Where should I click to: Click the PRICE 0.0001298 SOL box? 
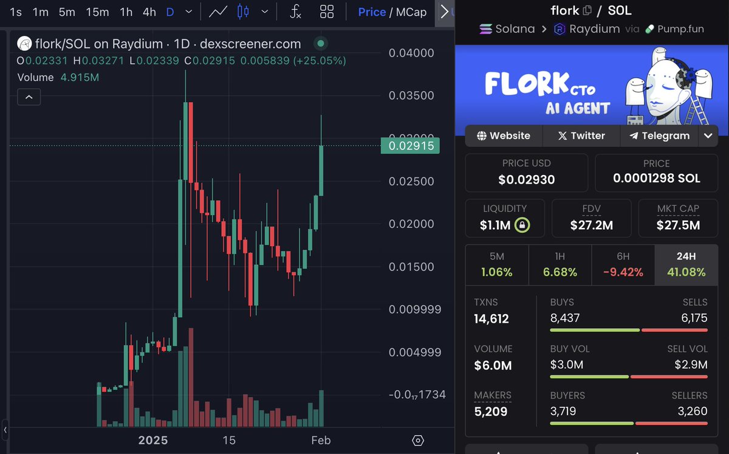[x=657, y=173]
